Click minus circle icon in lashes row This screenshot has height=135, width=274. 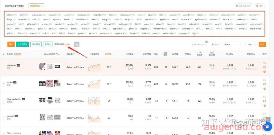pyautogui.click(x=264, y=84)
